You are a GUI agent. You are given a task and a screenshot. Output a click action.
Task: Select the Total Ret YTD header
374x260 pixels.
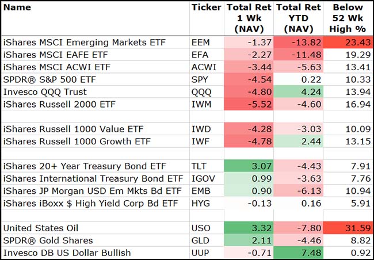pyautogui.click(x=297, y=17)
